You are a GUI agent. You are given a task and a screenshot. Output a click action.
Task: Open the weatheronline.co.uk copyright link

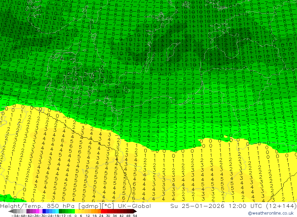click(271, 213)
